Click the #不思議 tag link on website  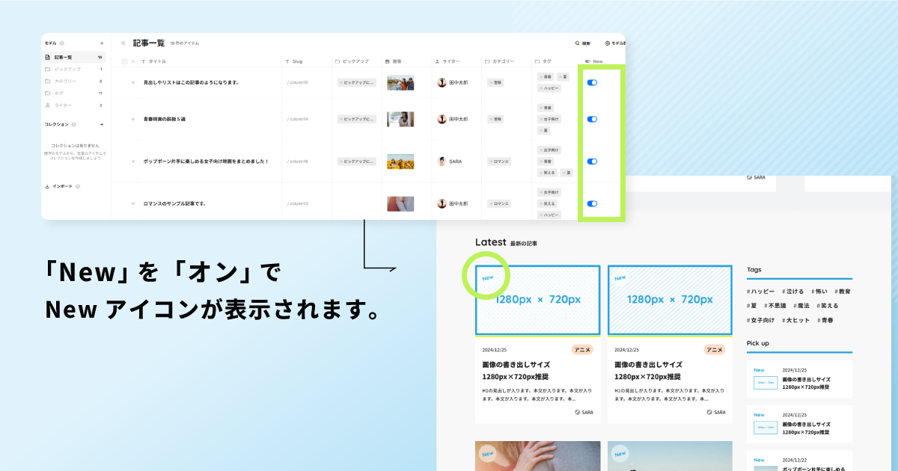point(775,306)
